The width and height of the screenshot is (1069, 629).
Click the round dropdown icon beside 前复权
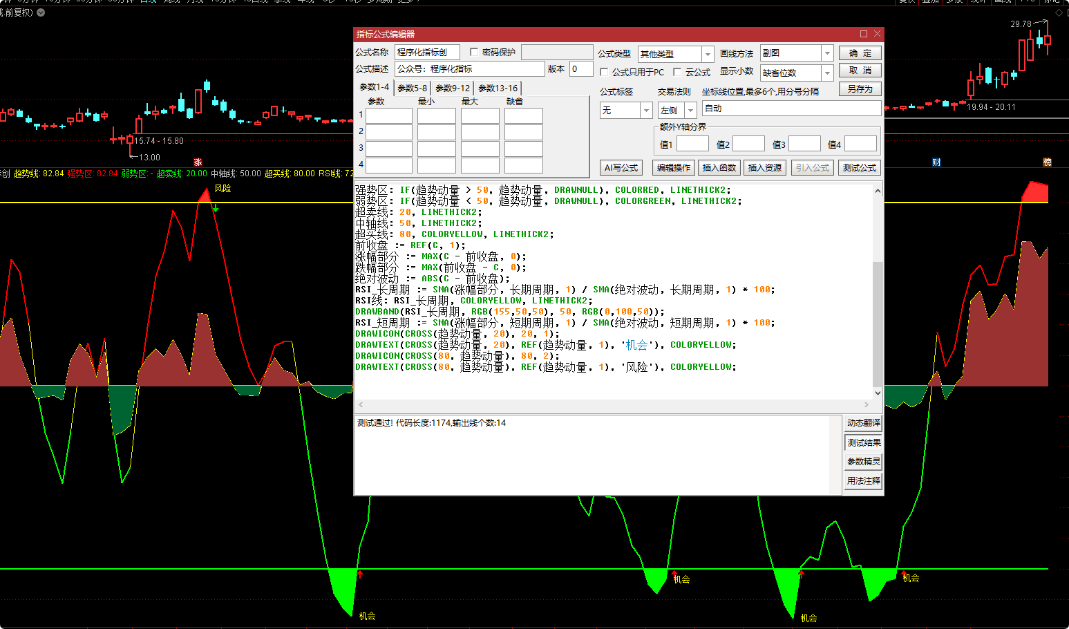pyautogui.click(x=41, y=12)
